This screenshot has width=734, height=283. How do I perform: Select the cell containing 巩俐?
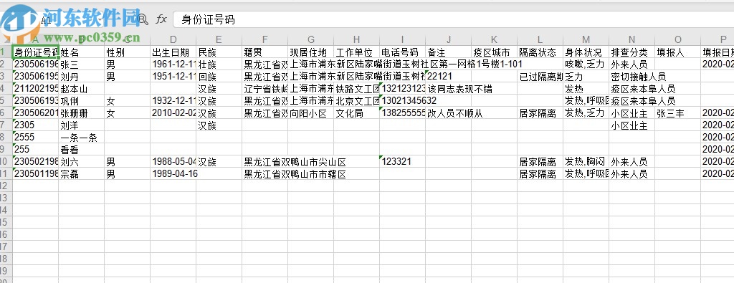[82, 100]
